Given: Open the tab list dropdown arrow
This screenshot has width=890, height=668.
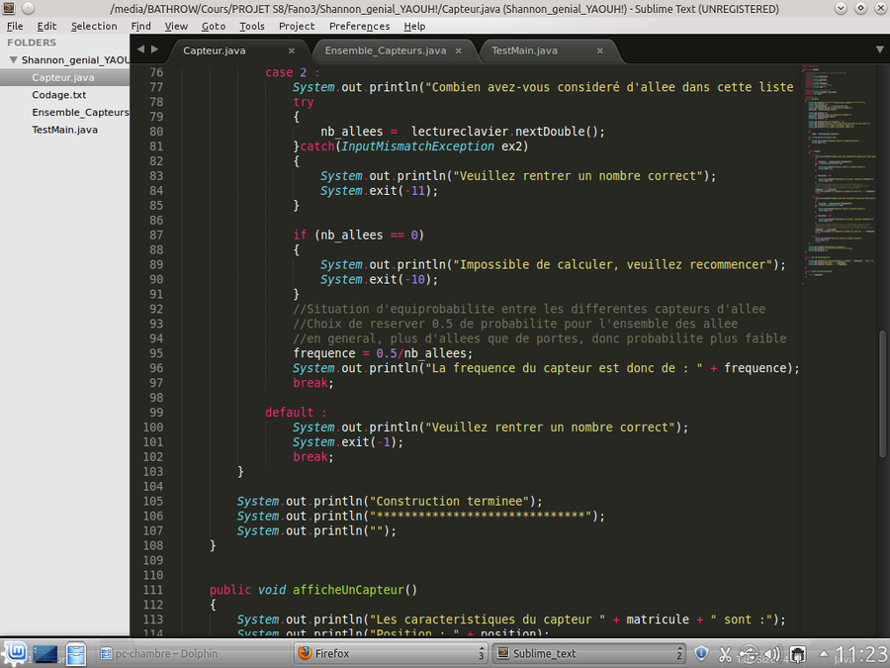Looking at the screenshot, I should 879,48.
